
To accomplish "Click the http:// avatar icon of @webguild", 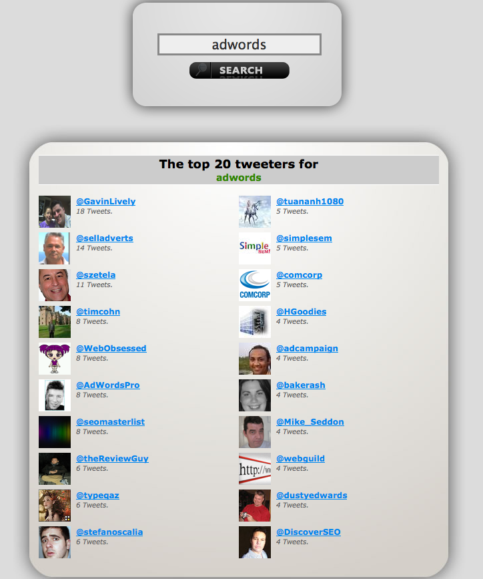I will pyautogui.click(x=255, y=469).
